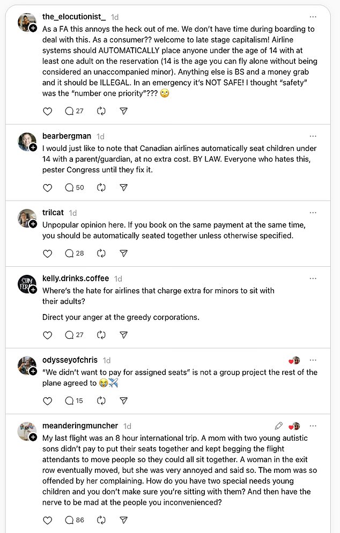This screenshot has height=533, width=340.
Task: Open the options menu on kelly.drinks.coffee's post
Action: pyautogui.click(x=313, y=279)
